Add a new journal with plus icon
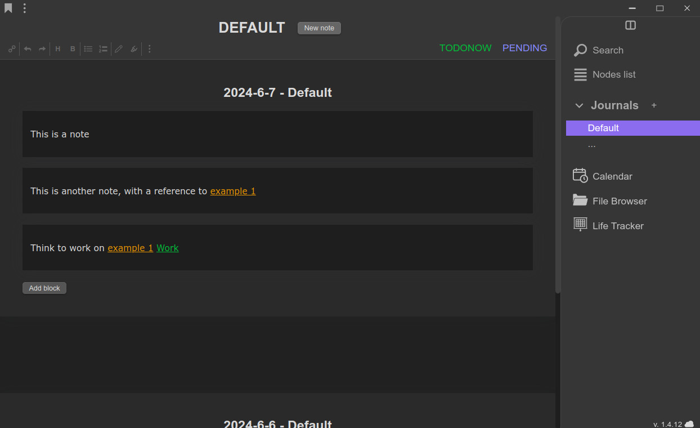700x428 pixels. click(654, 105)
